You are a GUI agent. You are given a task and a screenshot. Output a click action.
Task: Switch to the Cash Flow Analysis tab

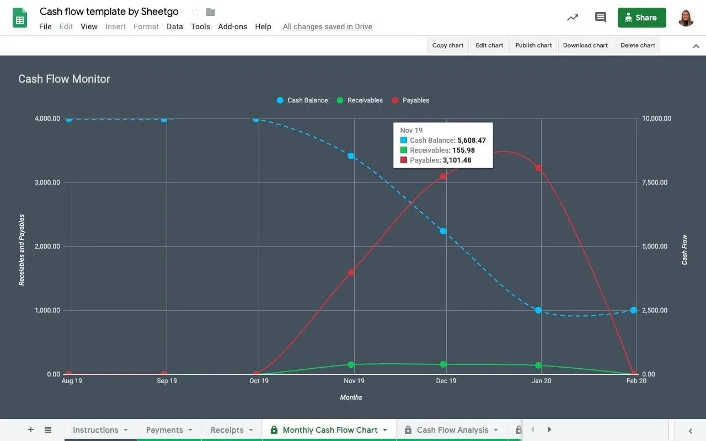tap(453, 429)
